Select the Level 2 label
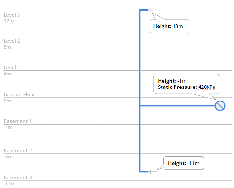Viewport: 234px width, 188px height. point(12,41)
